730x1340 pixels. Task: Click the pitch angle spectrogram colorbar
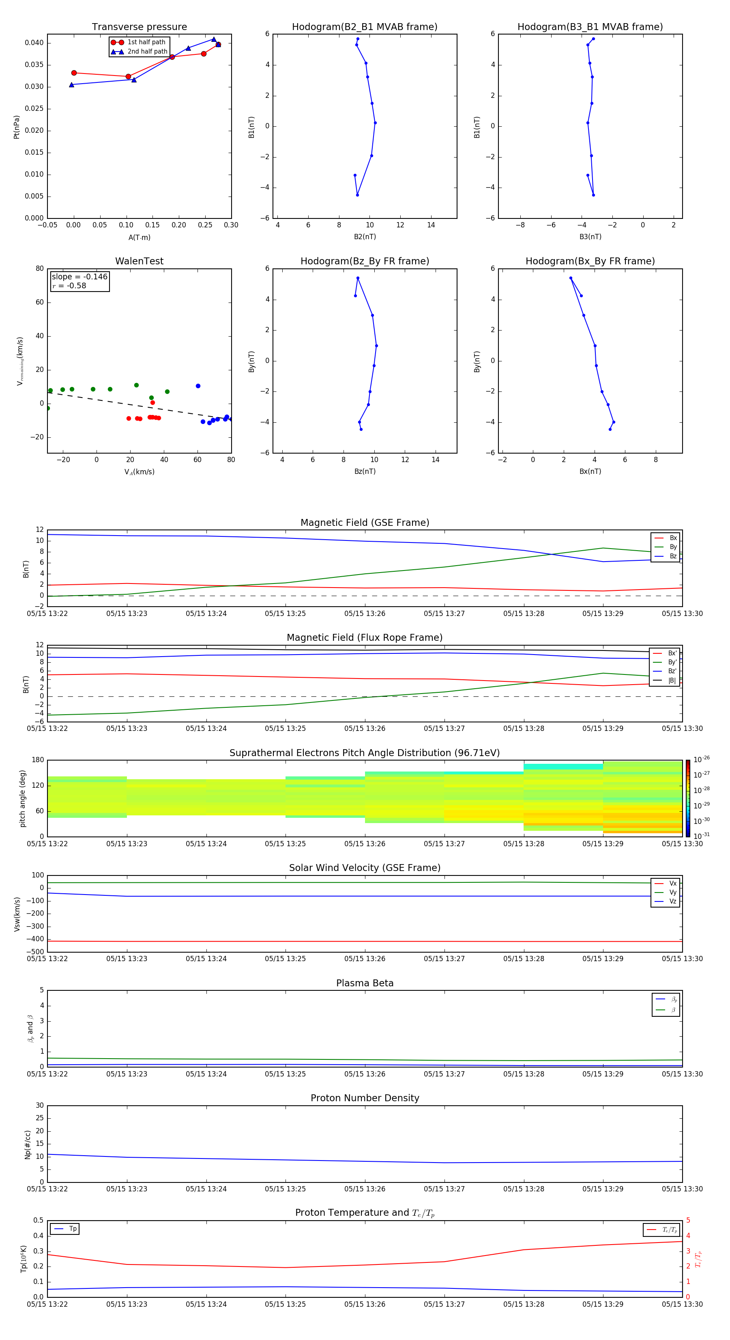[x=688, y=798]
